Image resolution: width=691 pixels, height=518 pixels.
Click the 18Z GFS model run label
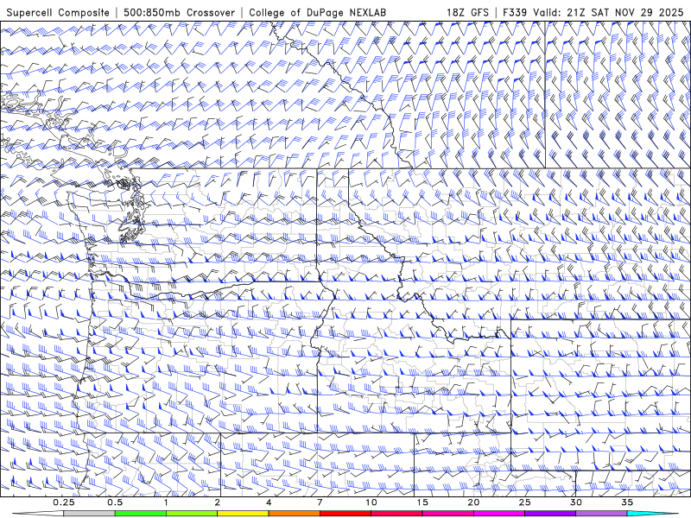coord(467,12)
